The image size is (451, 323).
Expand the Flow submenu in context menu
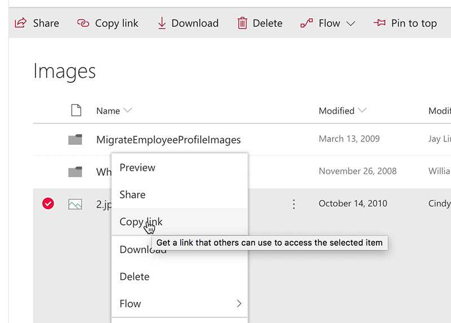coord(238,304)
